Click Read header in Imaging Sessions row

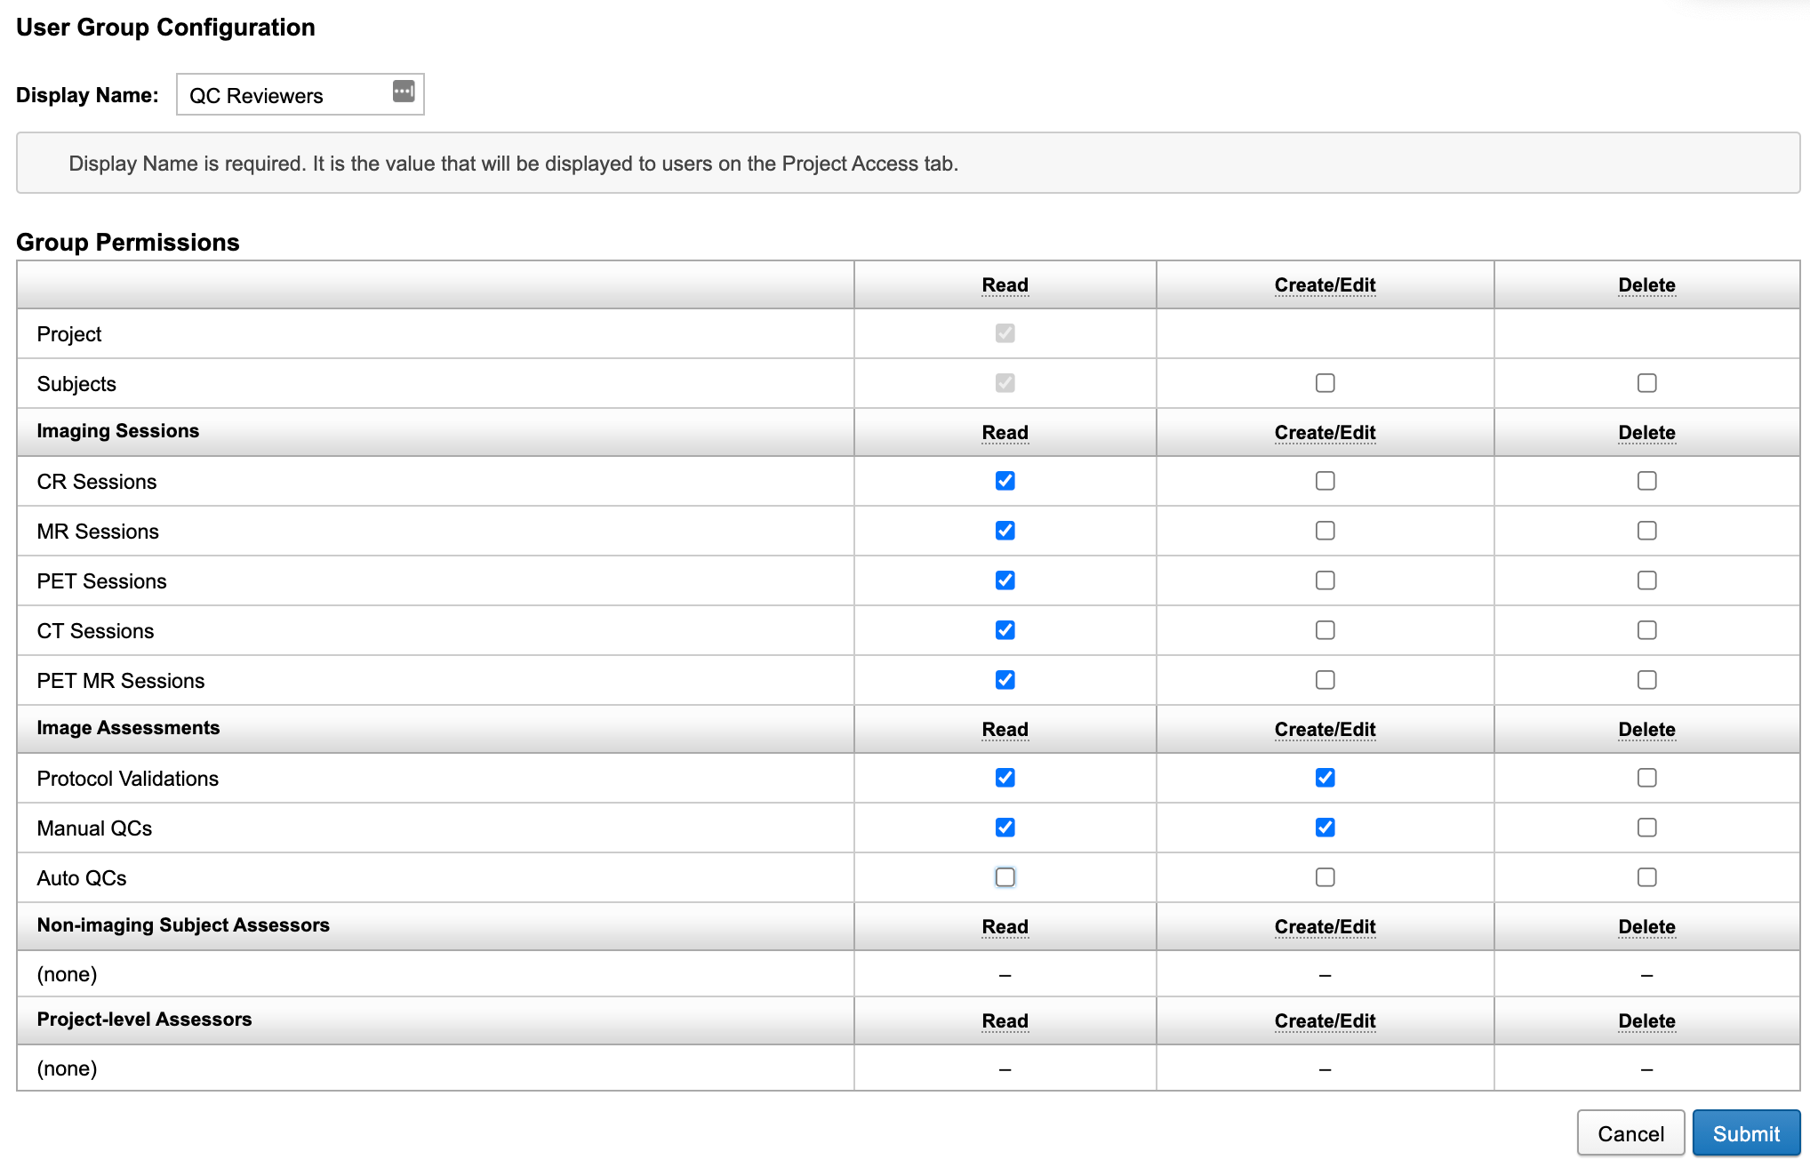click(1005, 433)
